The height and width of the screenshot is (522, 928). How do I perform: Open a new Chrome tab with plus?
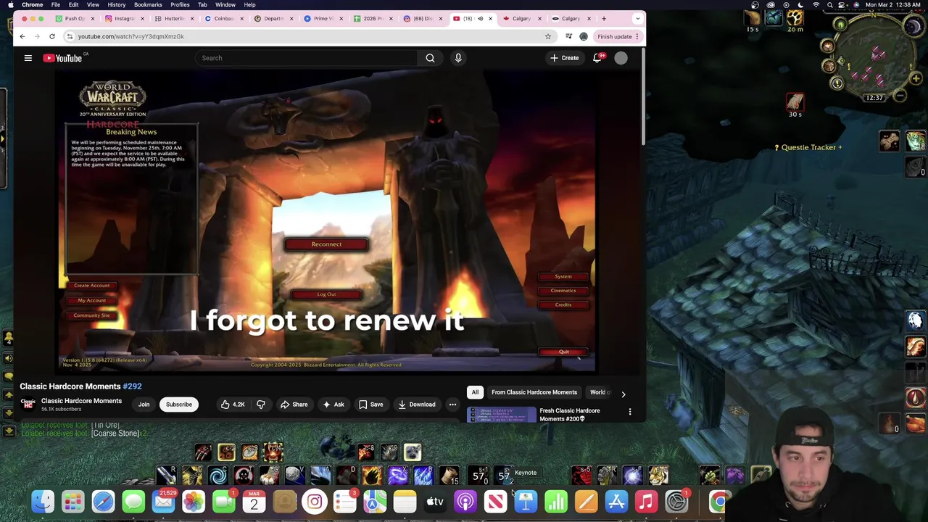(x=604, y=18)
